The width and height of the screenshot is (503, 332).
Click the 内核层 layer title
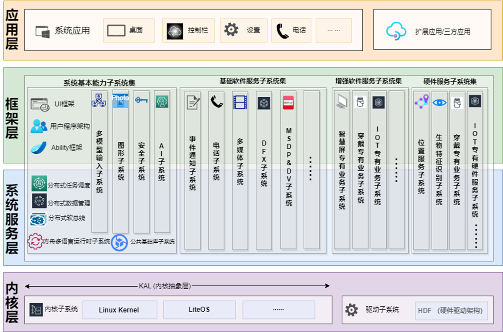(12, 302)
